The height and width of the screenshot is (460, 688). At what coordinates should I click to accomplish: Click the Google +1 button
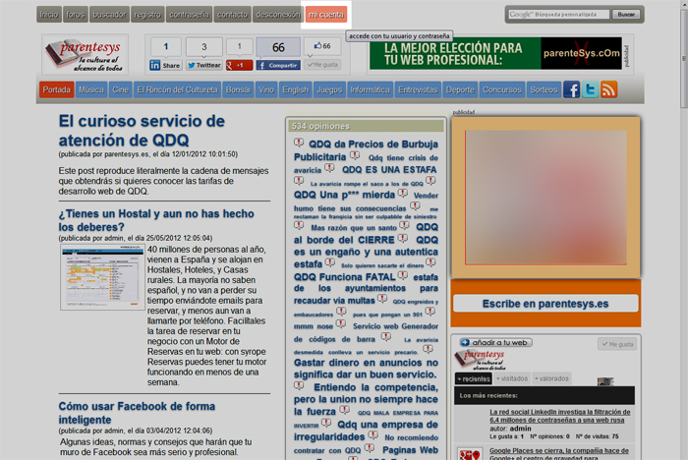(239, 65)
